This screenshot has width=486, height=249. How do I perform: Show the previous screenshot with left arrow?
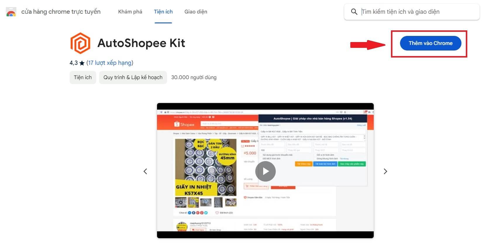[x=145, y=171]
